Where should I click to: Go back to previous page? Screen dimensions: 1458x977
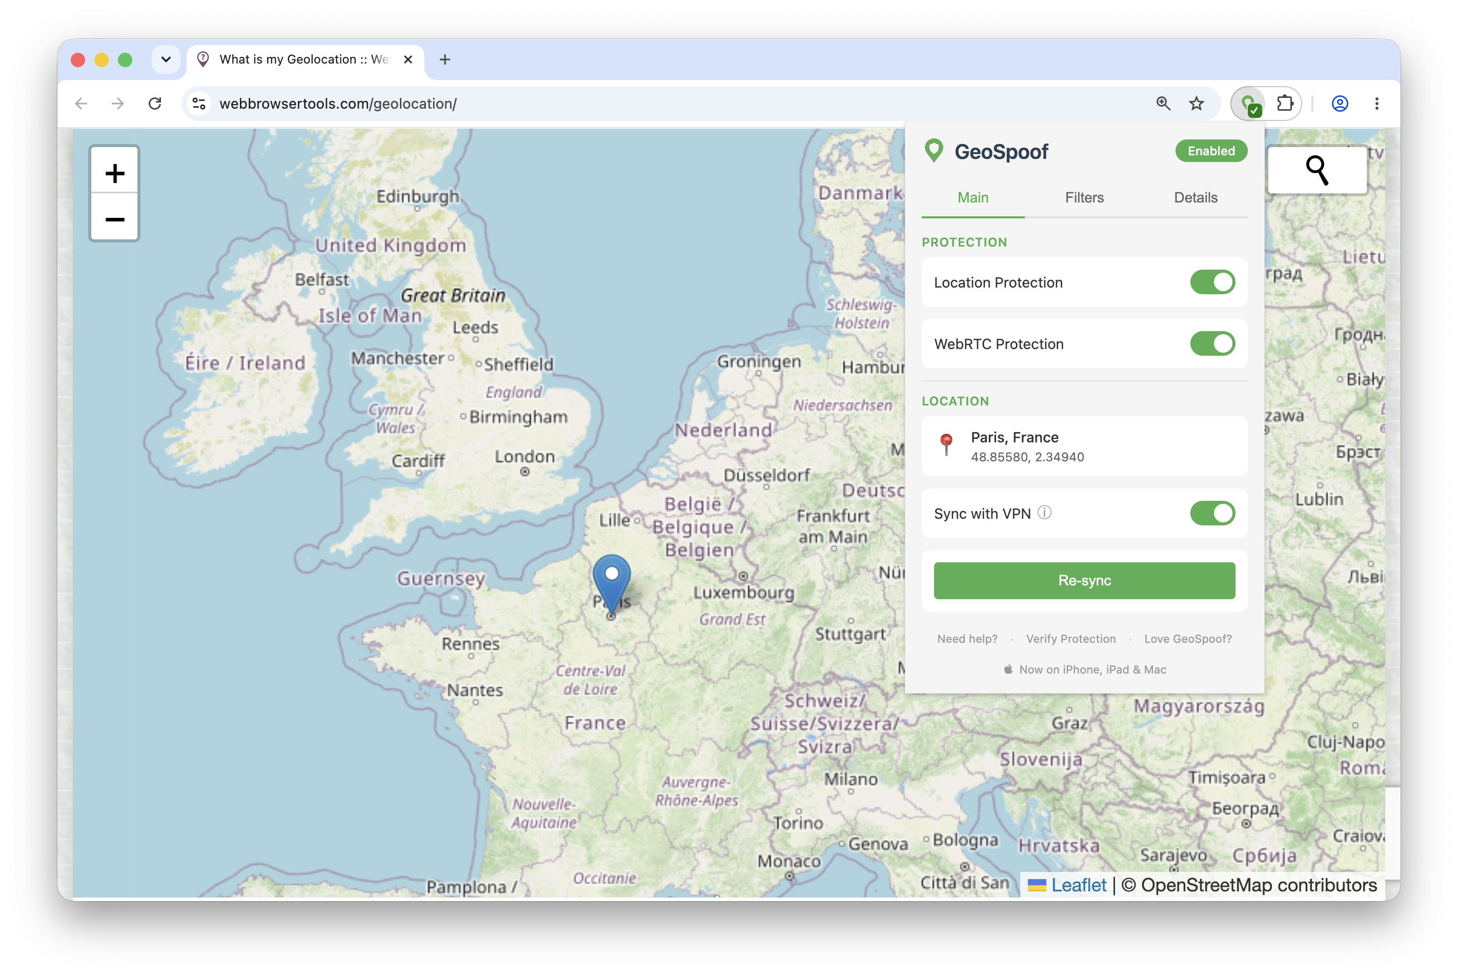[81, 104]
